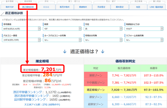
Task: Click the 価格帯別判定 heading
Action: tap(125, 61)
